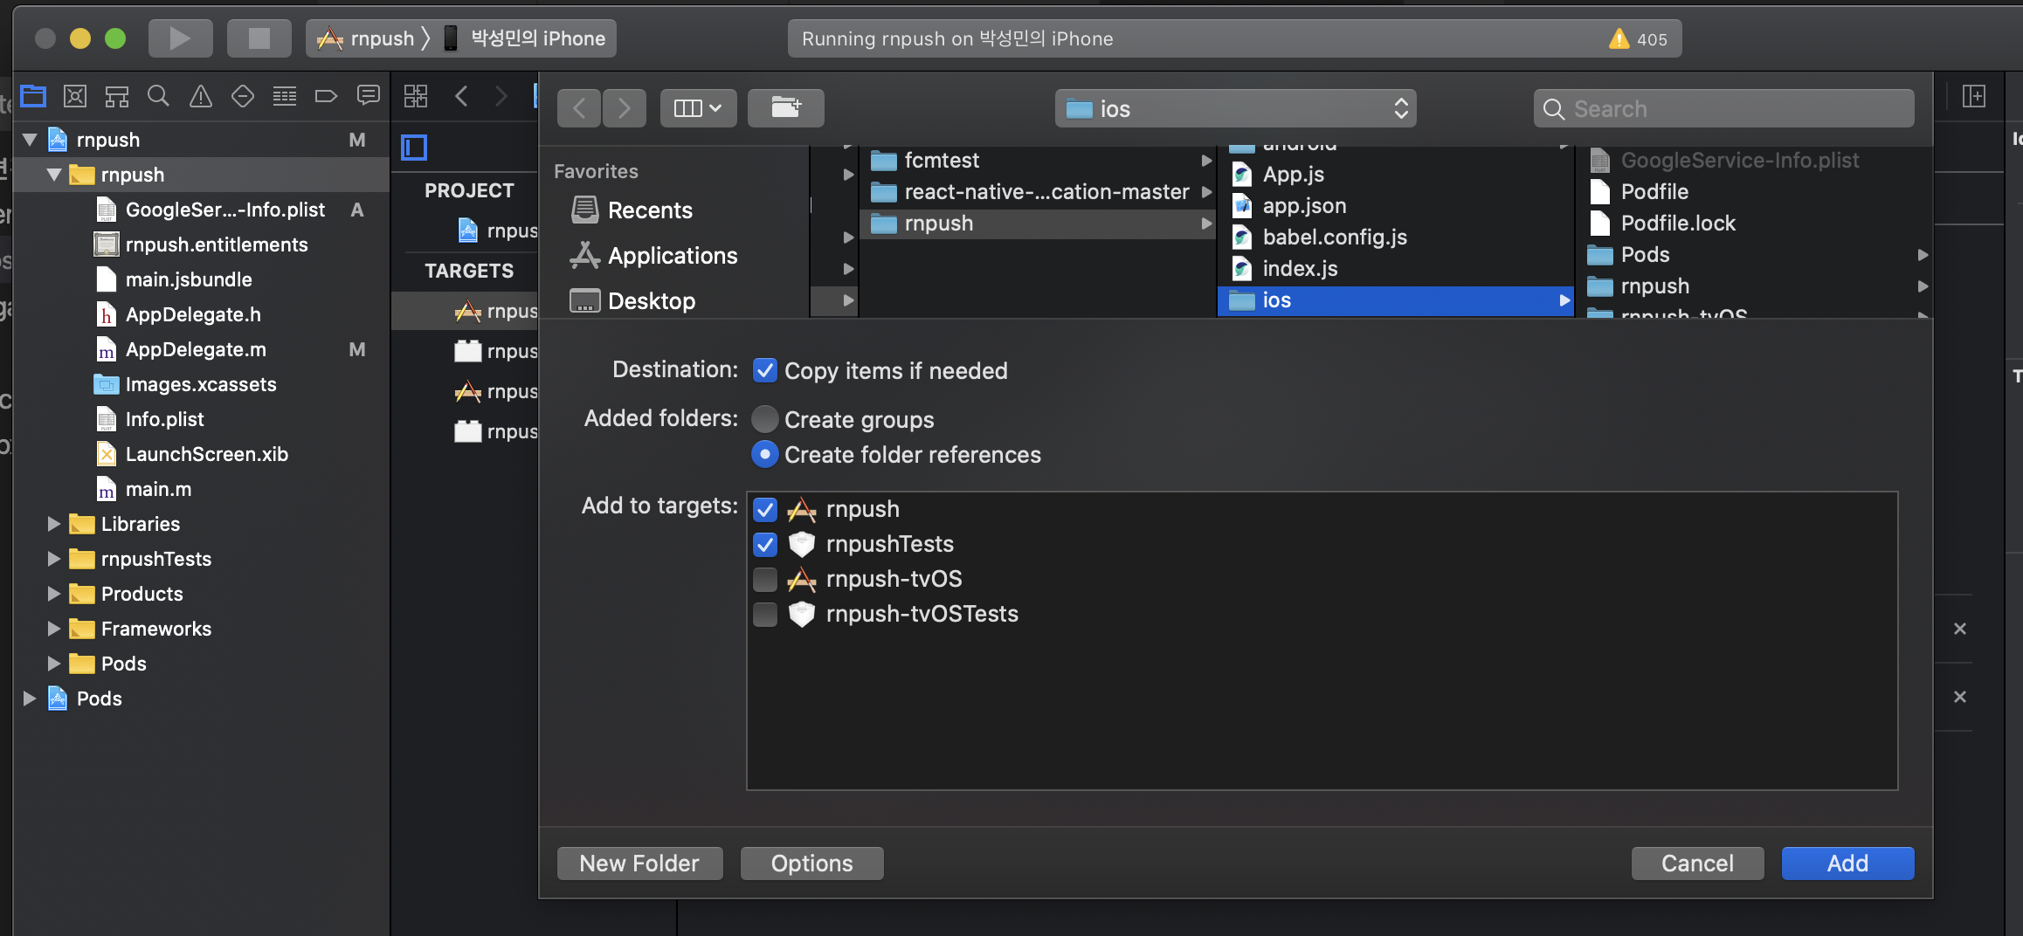Run the rnpush build with Play button
This screenshot has width=2023, height=936.
tap(180, 38)
